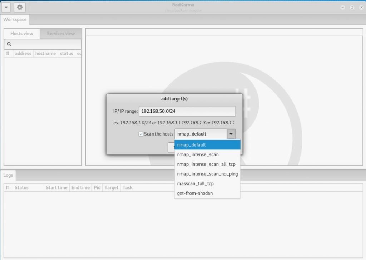366x260 pixels.
Task: Choose nmap_intense_scan option
Action: [207, 154]
